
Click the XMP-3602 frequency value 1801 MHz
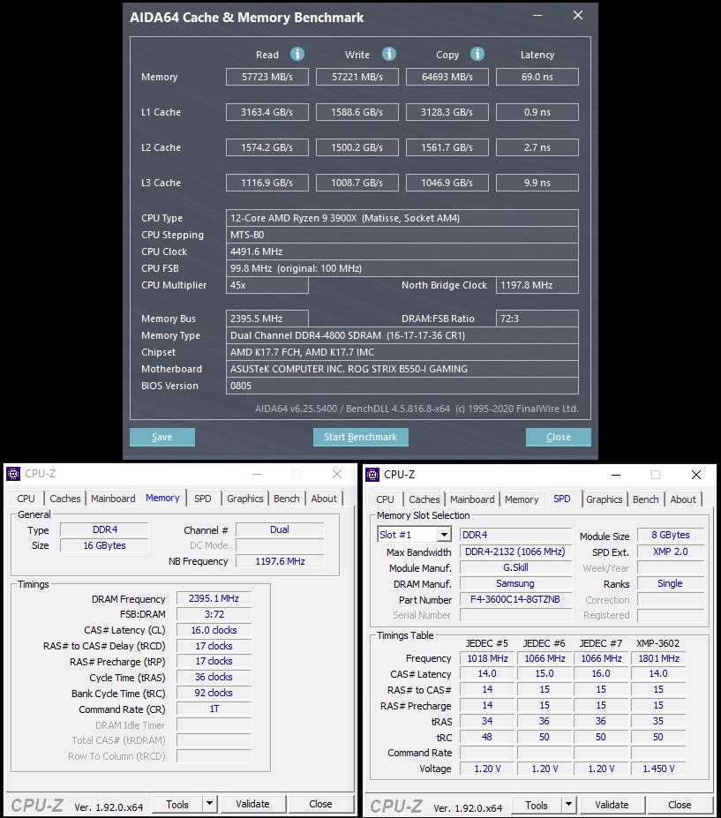tap(658, 658)
